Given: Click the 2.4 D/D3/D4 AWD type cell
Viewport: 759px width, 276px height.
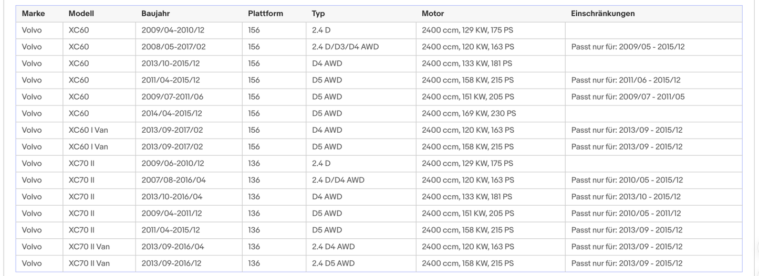Looking at the screenshot, I should (x=345, y=47).
